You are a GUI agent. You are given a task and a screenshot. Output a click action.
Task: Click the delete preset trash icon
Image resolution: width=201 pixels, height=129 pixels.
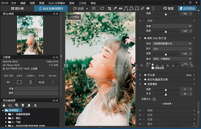click(23, 105)
